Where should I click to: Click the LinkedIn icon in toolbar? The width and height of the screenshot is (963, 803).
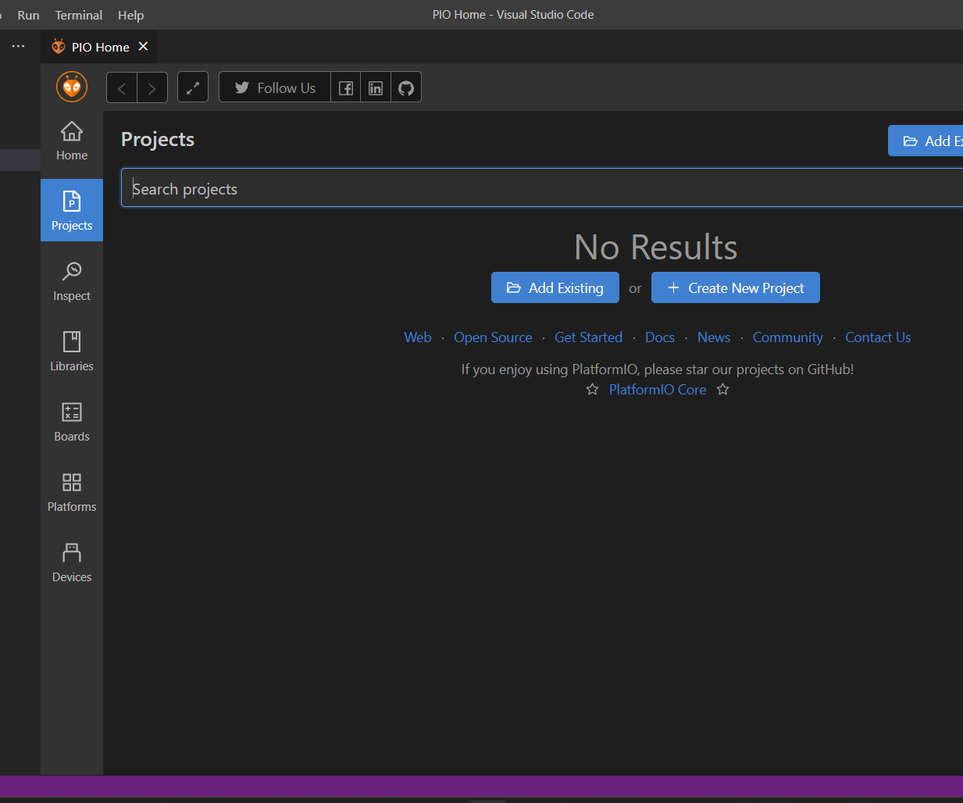click(376, 87)
